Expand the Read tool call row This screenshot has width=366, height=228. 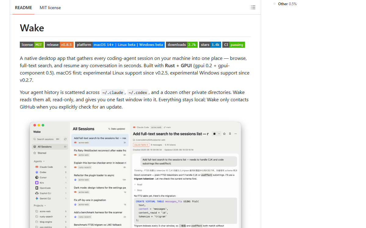138,185
